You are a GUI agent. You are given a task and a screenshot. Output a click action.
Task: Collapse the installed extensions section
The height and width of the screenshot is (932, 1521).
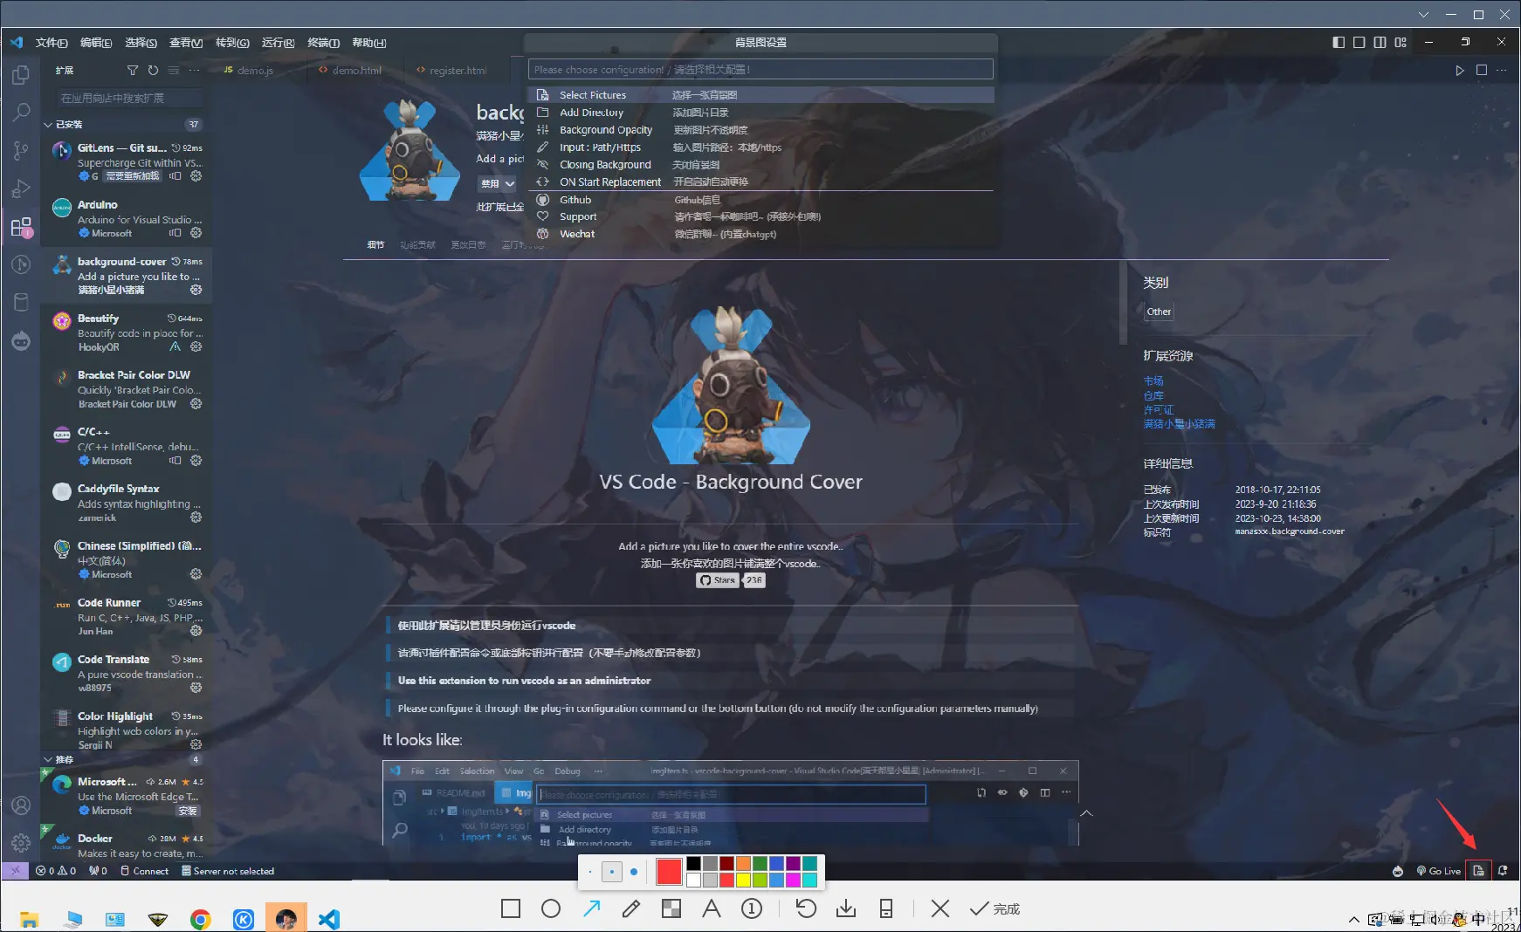48,125
